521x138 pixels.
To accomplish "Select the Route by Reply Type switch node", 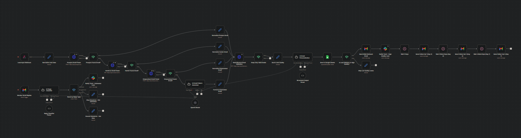I will 74,90.
